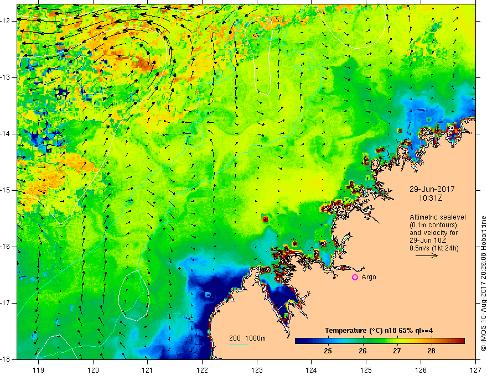The image size is (487, 376).
Task: Click the velocity scale reference arrow
Action: point(427,256)
